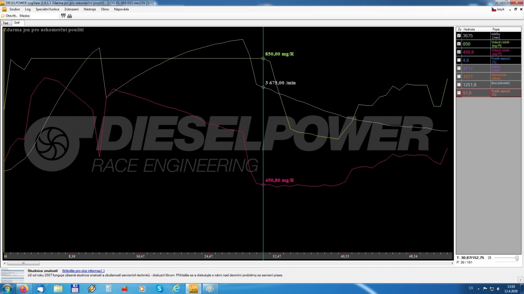Click the Otevřít.. button label
The width and height of the screenshot is (524, 294).
click(x=11, y=16)
